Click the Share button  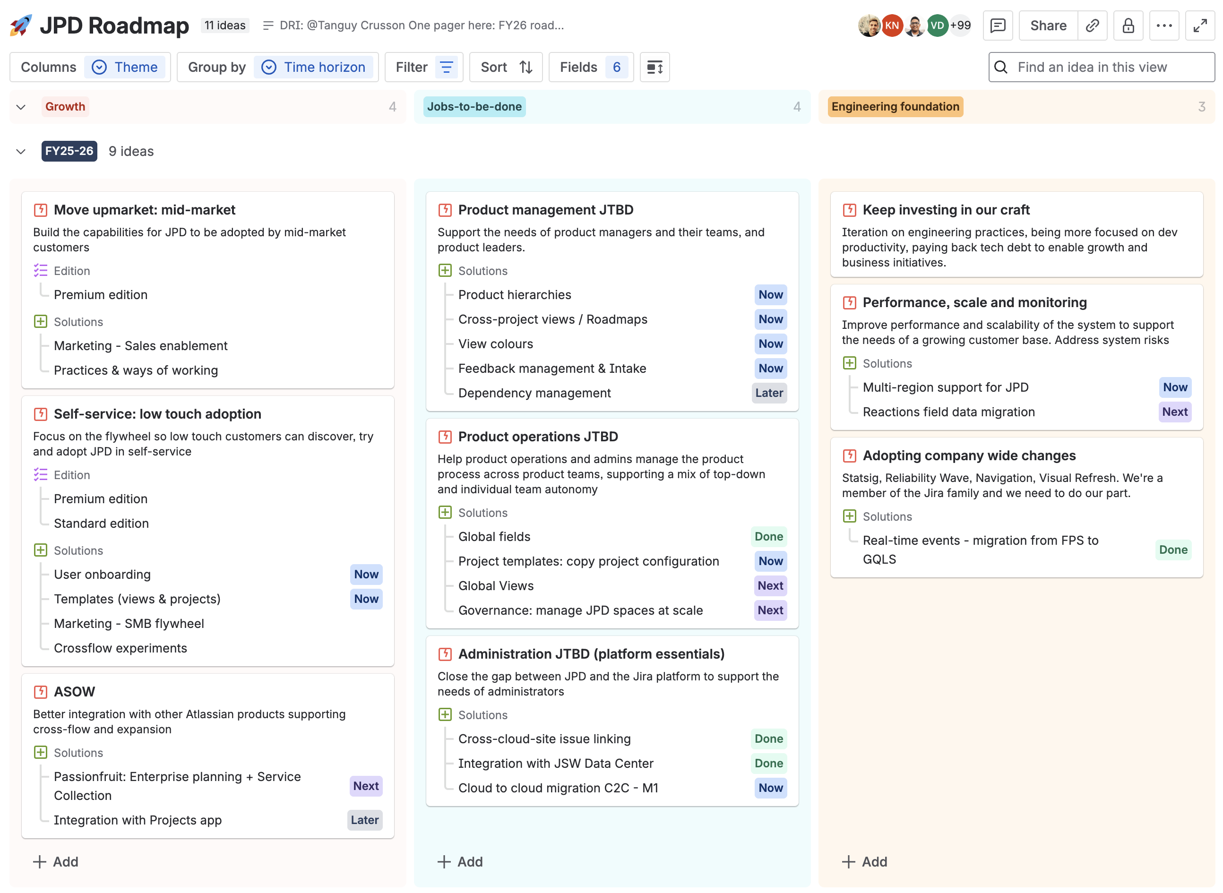(1048, 26)
